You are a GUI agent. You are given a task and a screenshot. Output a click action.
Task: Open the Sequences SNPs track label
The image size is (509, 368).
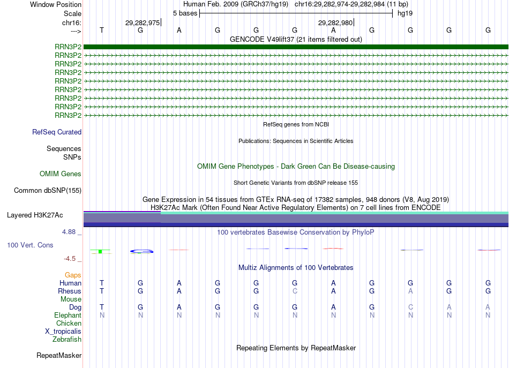pos(64,153)
